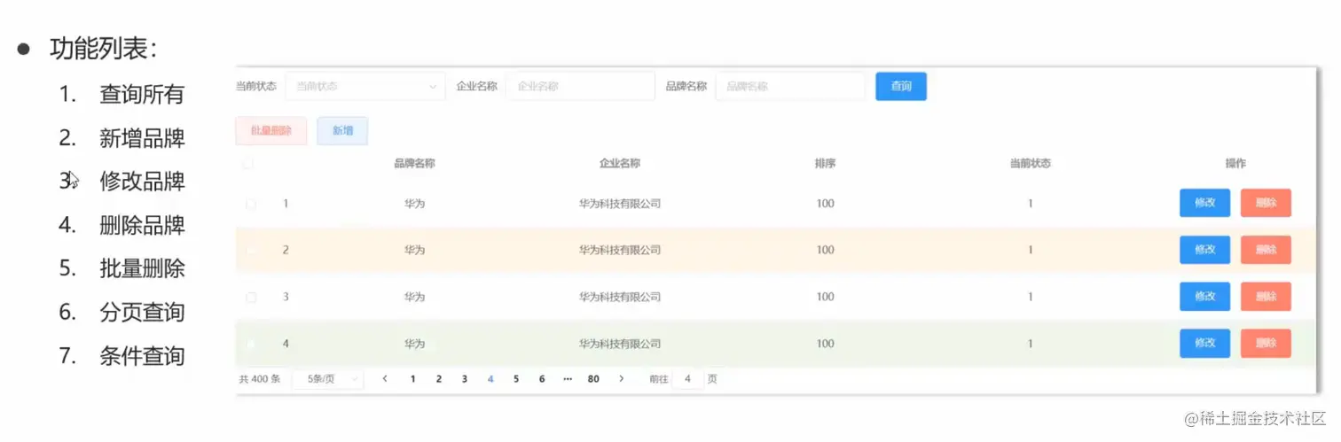Click the pagination ellipsis to jump ahead
This screenshot has height=442, width=1341.
point(568,379)
